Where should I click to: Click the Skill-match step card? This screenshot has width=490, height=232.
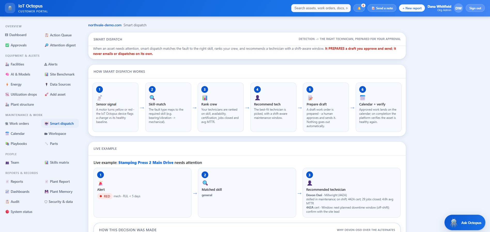pyautogui.click(x=168, y=107)
